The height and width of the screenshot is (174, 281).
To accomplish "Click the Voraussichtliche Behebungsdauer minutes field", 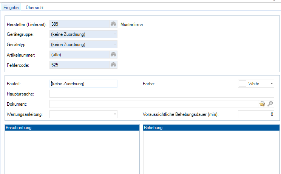I will (x=256, y=114).
